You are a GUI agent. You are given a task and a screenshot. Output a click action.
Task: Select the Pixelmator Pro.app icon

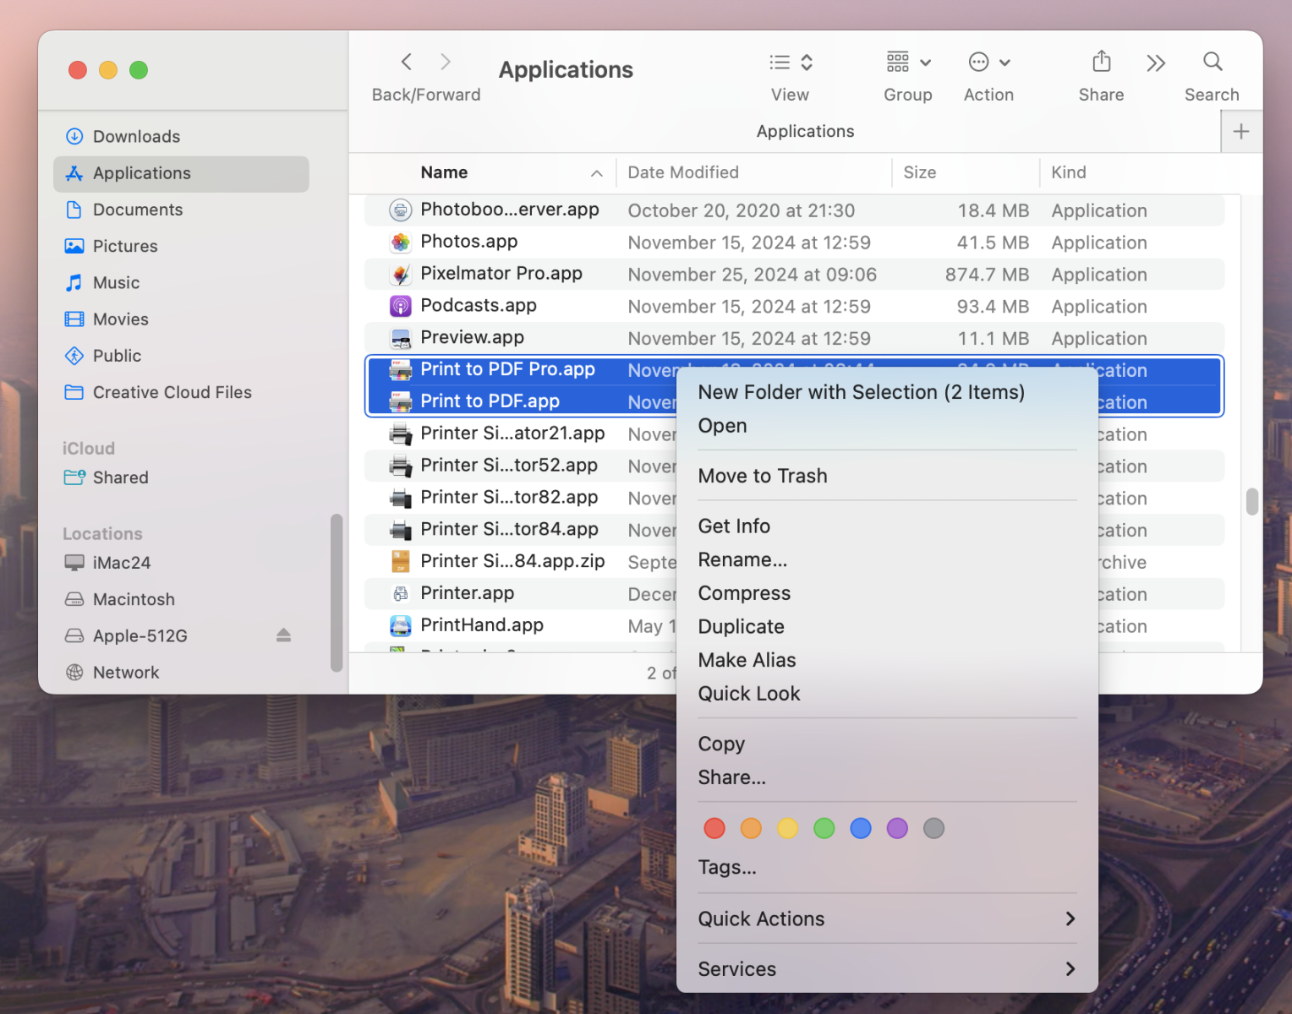point(401,275)
